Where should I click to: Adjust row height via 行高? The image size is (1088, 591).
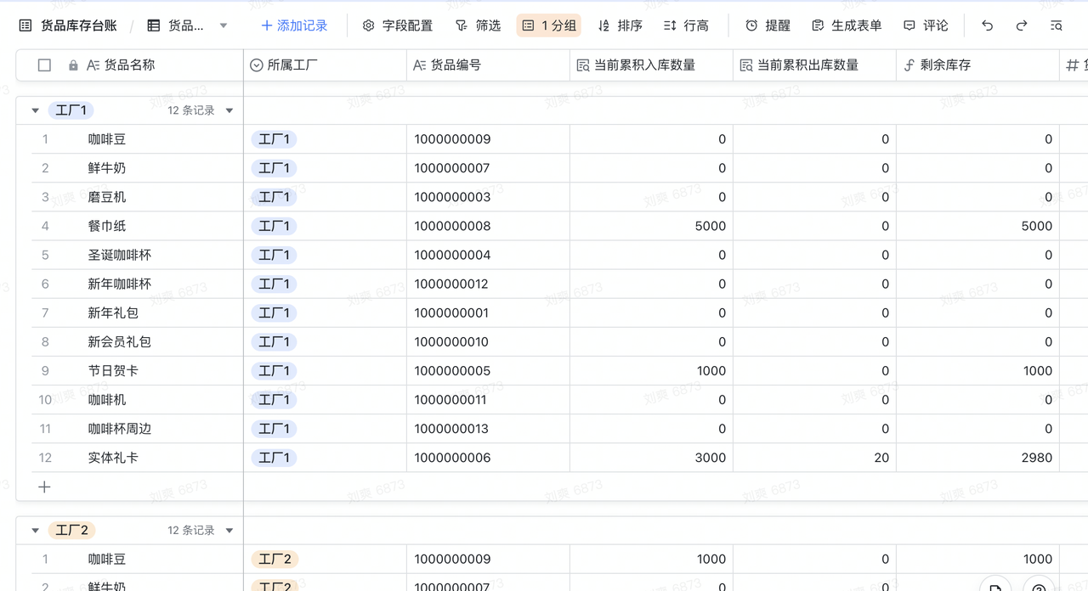(x=686, y=25)
